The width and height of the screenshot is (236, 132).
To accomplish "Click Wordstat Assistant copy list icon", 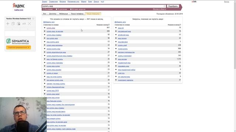I will 13,23.
